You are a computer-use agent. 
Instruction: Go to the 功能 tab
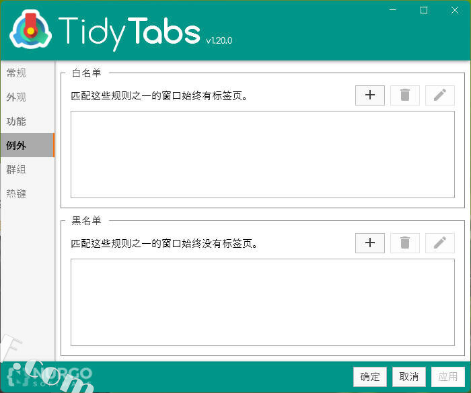[x=16, y=121]
